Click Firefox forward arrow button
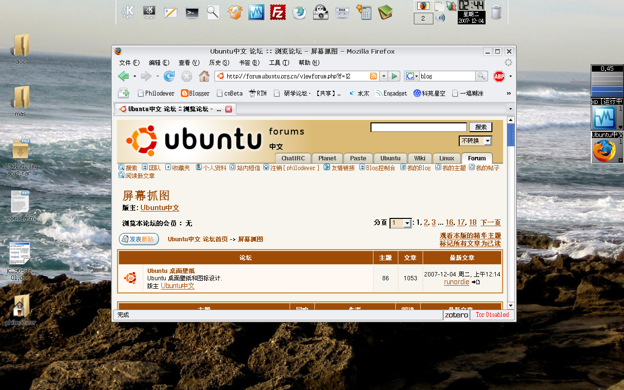This screenshot has height=390, width=624. (146, 76)
